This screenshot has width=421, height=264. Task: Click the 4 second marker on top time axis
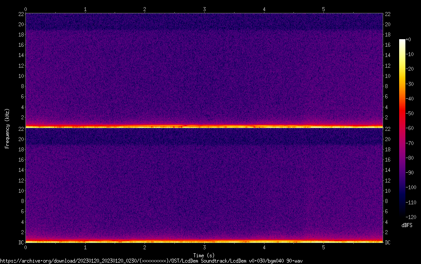[x=264, y=9]
